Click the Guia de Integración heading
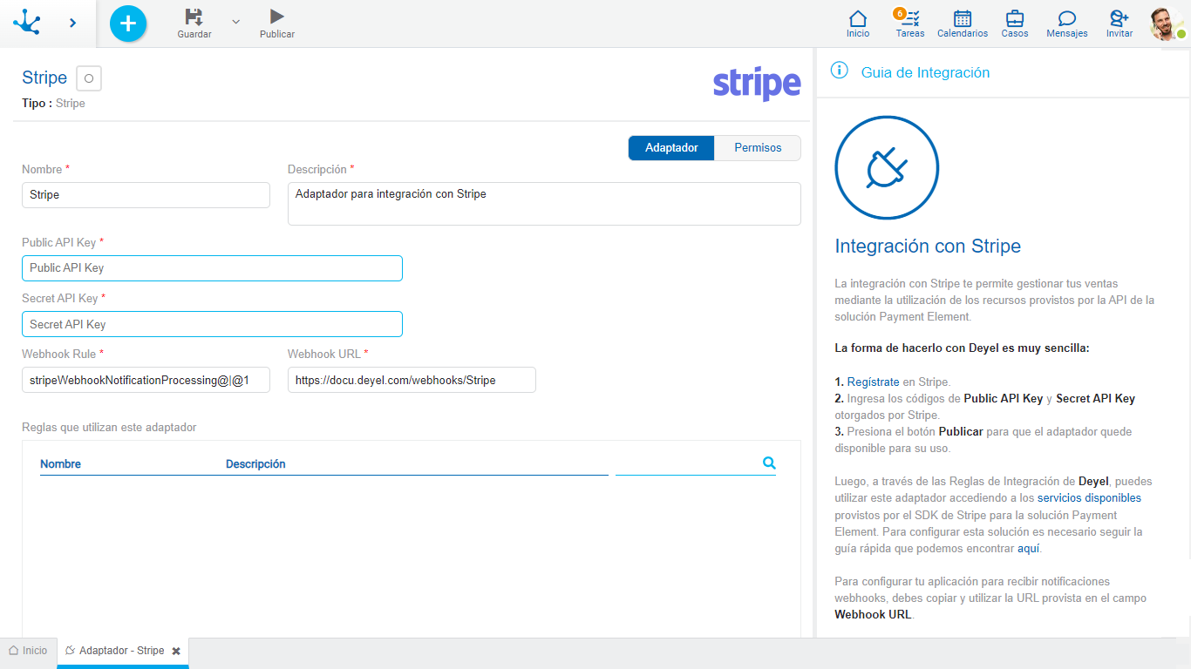The width and height of the screenshot is (1191, 669). pos(925,73)
